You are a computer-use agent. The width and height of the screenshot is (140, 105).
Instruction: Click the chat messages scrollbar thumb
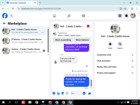pos(91,83)
